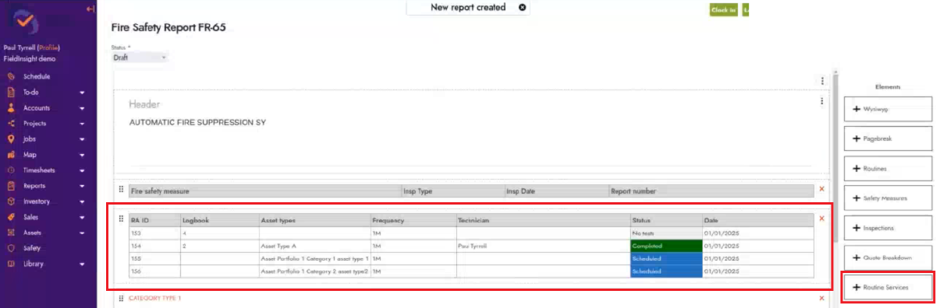
Task: Open Reports label in sidebar menu
Action: click(x=34, y=186)
